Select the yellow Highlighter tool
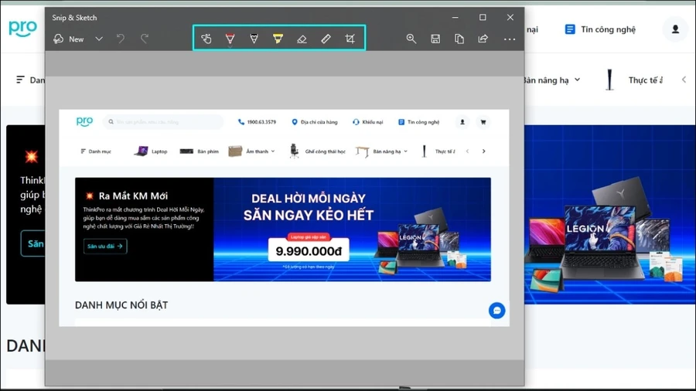696x391 pixels. tap(278, 39)
